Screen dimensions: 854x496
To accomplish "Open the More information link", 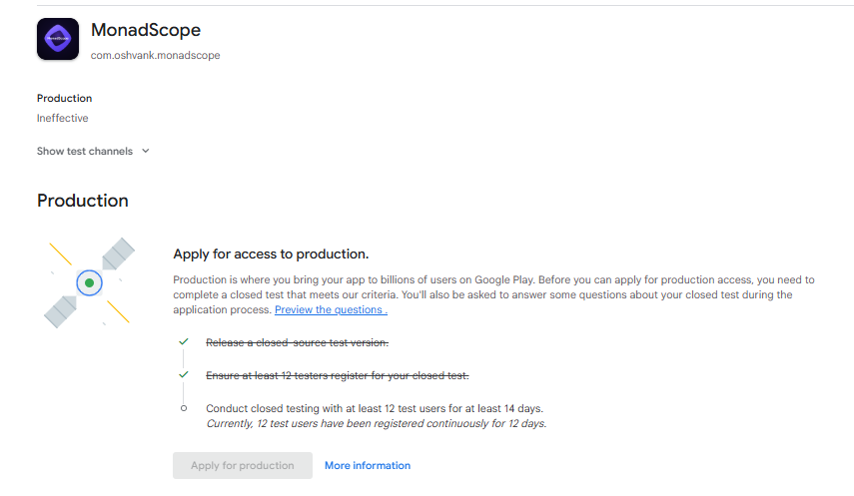I will click(x=368, y=465).
